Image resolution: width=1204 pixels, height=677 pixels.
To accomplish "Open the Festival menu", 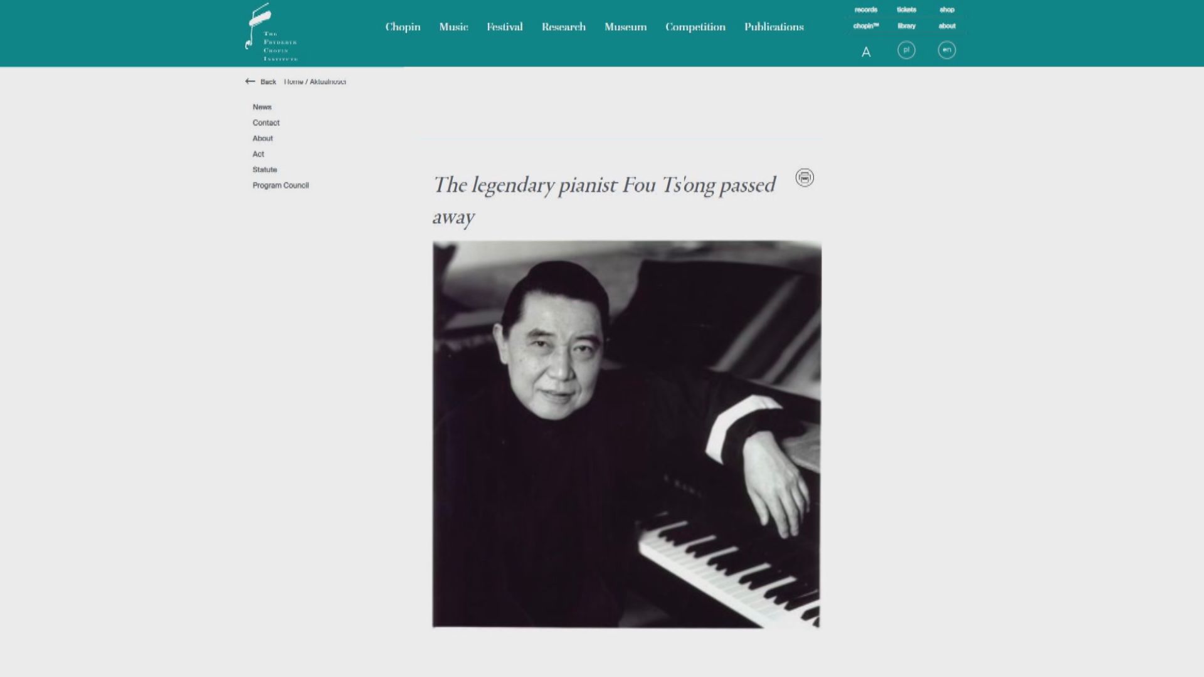I will click(505, 27).
